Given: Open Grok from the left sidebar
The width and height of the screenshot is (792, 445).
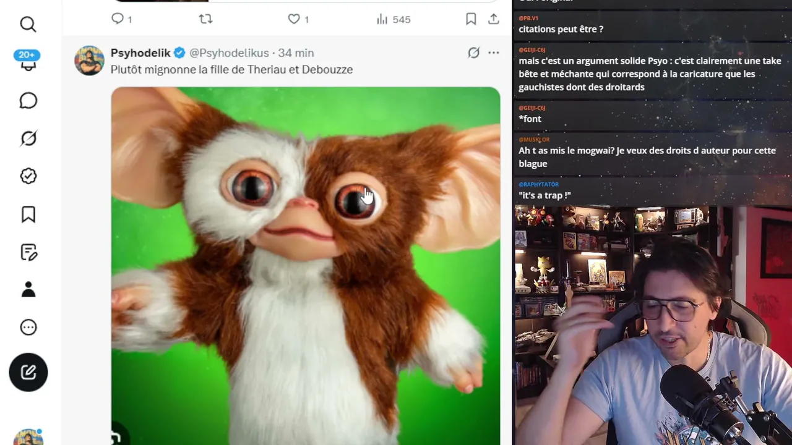Looking at the screenshot, I should click(x=28, y=138).
